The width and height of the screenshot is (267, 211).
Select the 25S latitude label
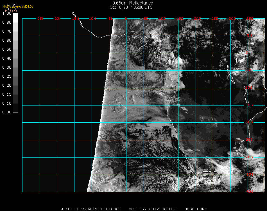click(x=250, y=140)
